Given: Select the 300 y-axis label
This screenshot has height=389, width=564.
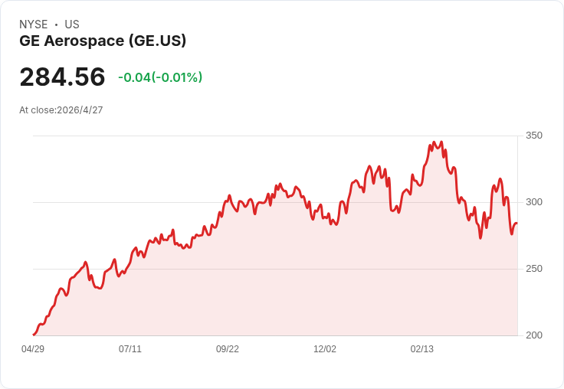Looking at the screenshot, I should pos(533,202).
